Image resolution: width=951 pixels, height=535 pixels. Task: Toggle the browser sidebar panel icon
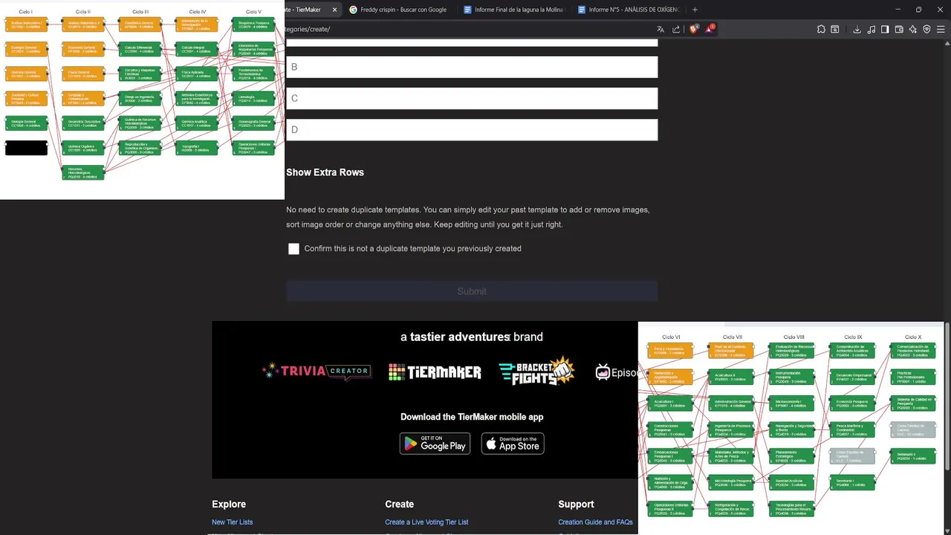pyautogui.click(x=885, y=29)
